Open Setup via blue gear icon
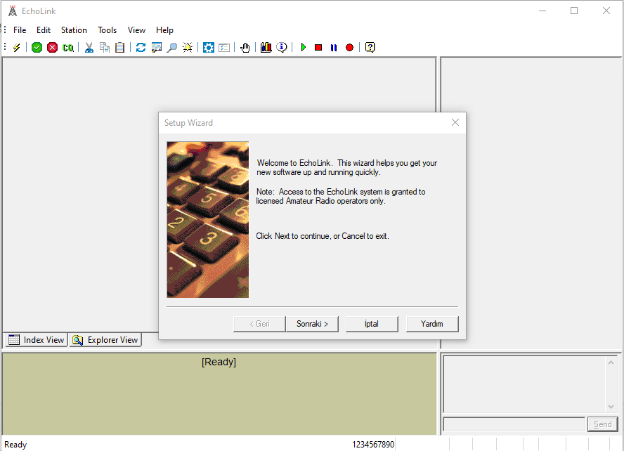The height and width of the screenshot is (451, 624). (x=209, y=47)
